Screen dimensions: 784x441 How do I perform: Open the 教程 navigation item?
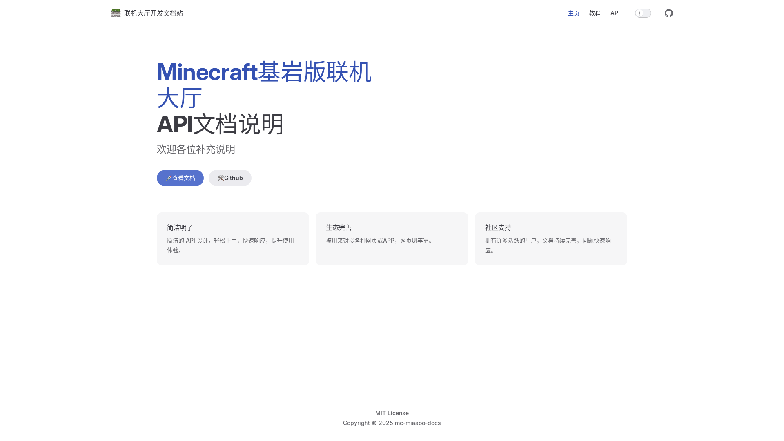(x=595, y=13)
